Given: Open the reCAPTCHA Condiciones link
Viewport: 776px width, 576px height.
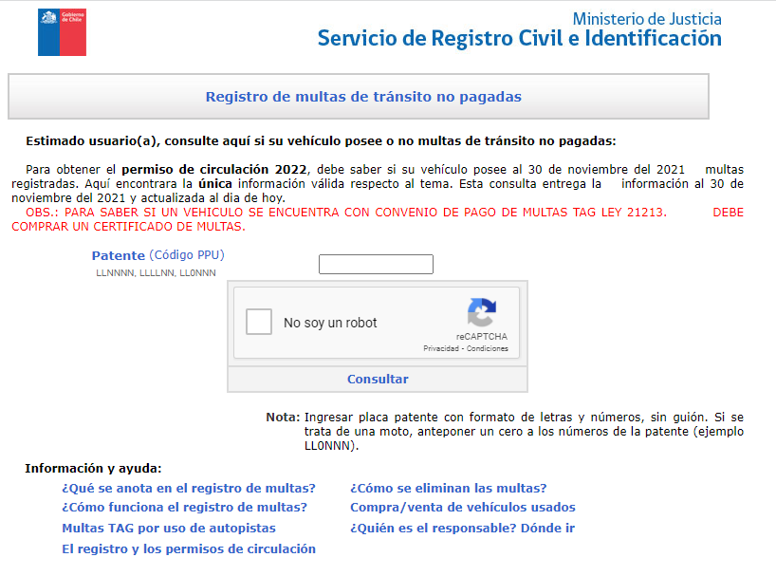Looking at the screenshot, I should point(488,348).
